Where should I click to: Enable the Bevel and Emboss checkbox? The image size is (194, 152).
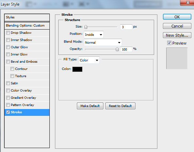8,61
